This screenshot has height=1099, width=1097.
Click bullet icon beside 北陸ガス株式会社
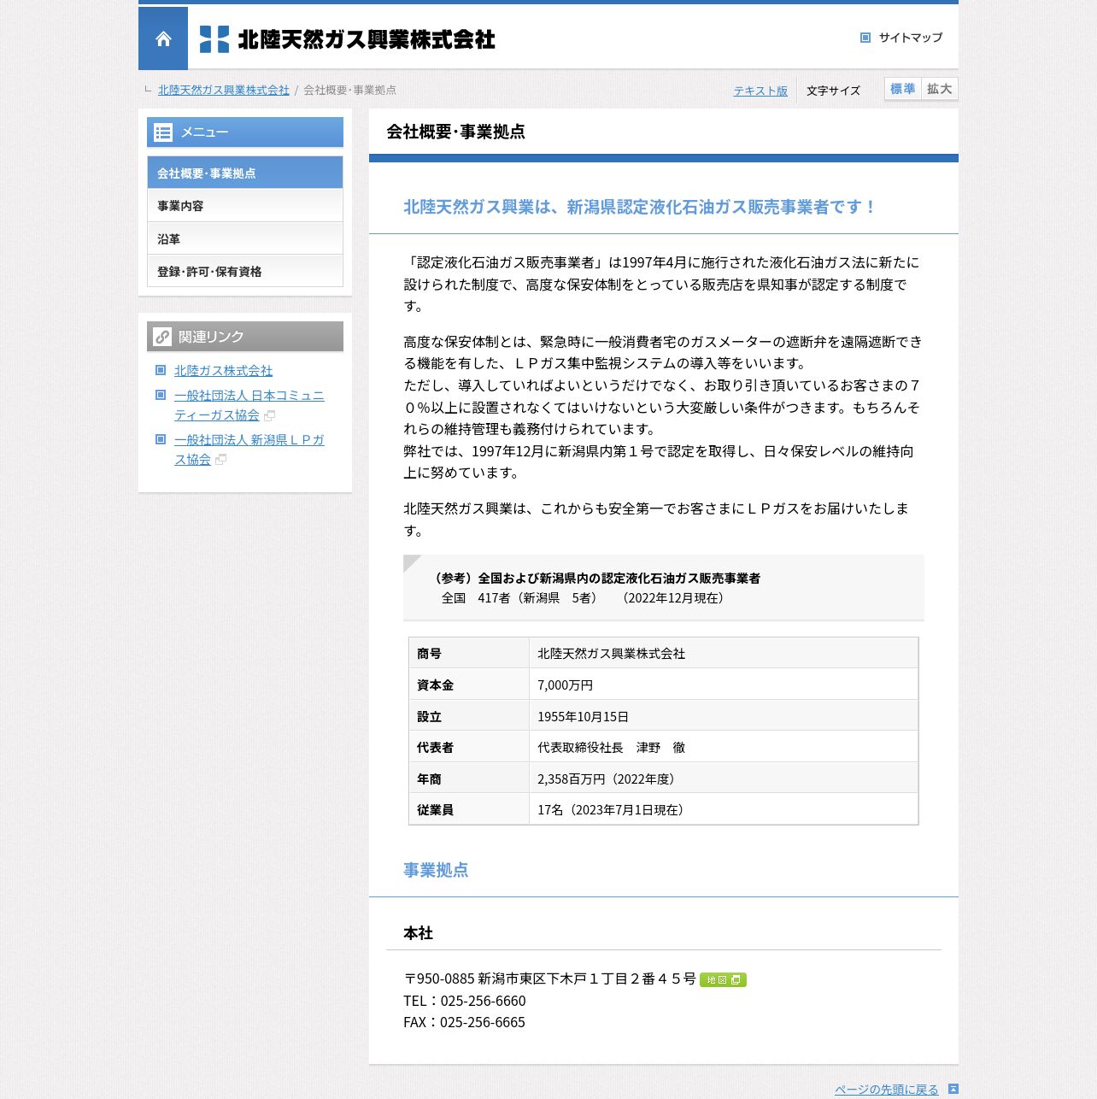pos(161,370)
